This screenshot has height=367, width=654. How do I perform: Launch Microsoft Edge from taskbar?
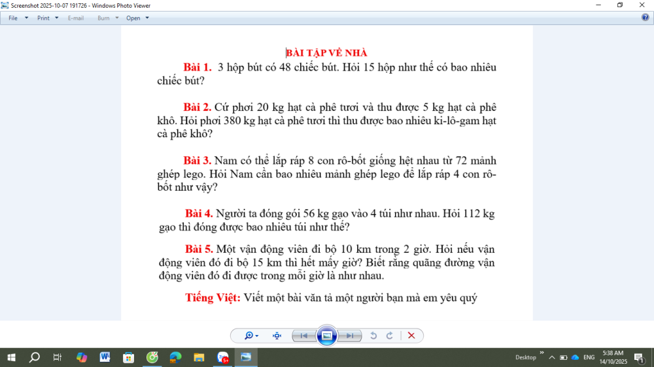coord(175,357)
